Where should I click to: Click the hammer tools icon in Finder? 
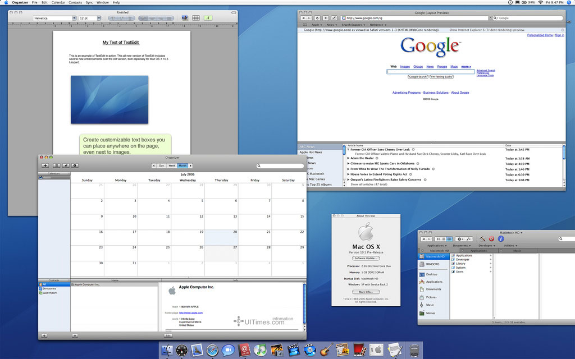click(482, 239)
